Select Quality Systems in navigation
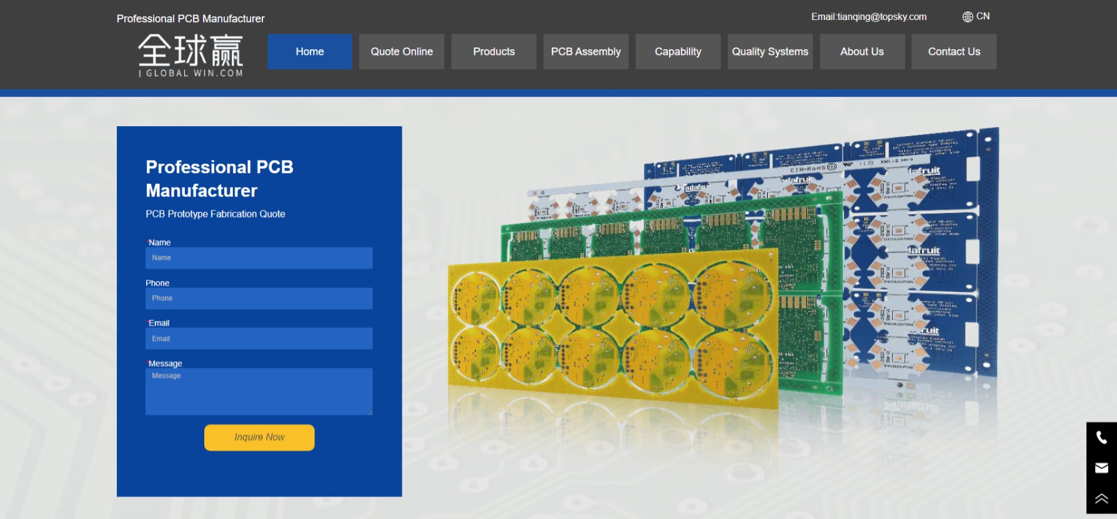 770,52
